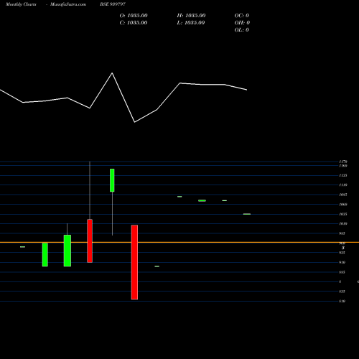Click the largest red candle reaching 810
This screenshot has width=359, height=359.
(x=134, y=262)
